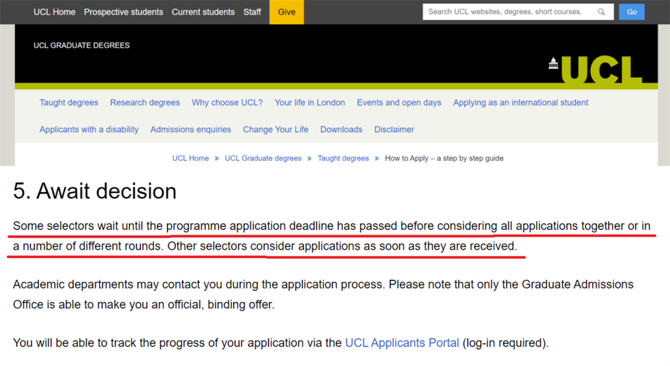The image size is (670, 366).
Task: Open the UCL Applicants Portal link
Action: 402,342
